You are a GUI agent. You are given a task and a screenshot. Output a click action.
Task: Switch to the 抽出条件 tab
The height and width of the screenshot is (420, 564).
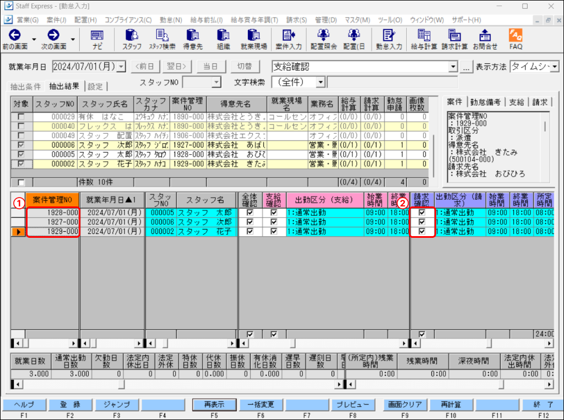[25, 86]
